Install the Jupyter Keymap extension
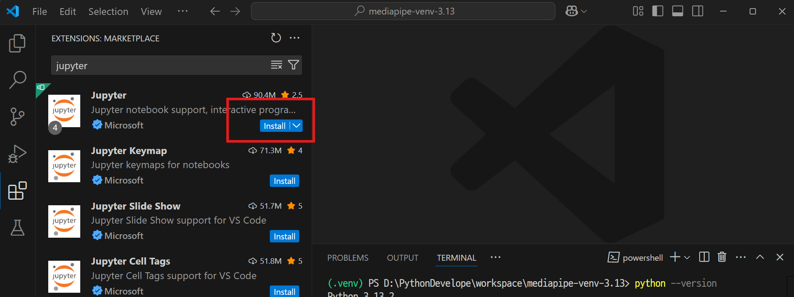This screenshot has width=794, height=297. (284, 181)
